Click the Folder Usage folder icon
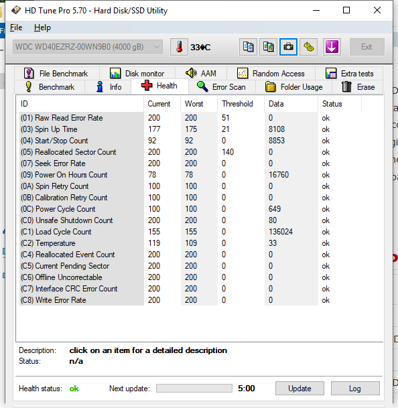The image size is (398, 408). pos(271,87)
